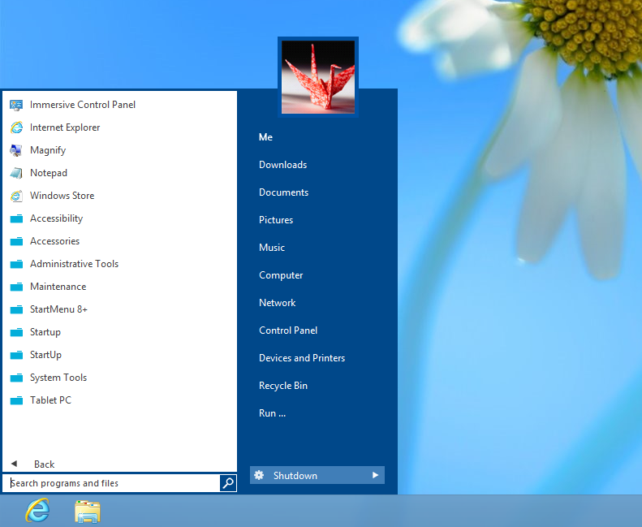This screenshot has width=642, height=527.
Task: Launch Immersive Control Panel by its label
Action: point(82,105)
